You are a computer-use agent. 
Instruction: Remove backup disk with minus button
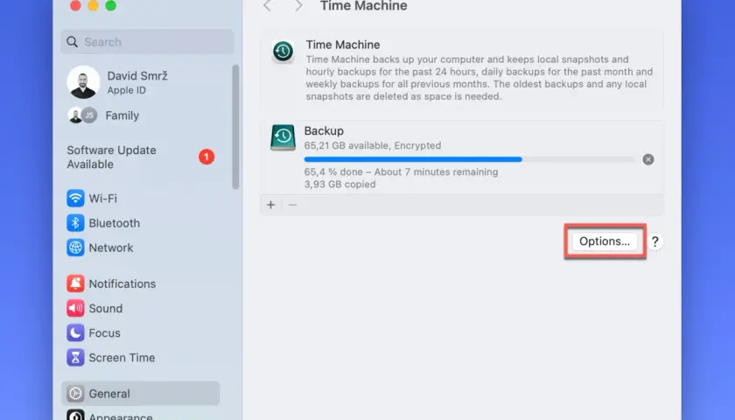point(292,205)
